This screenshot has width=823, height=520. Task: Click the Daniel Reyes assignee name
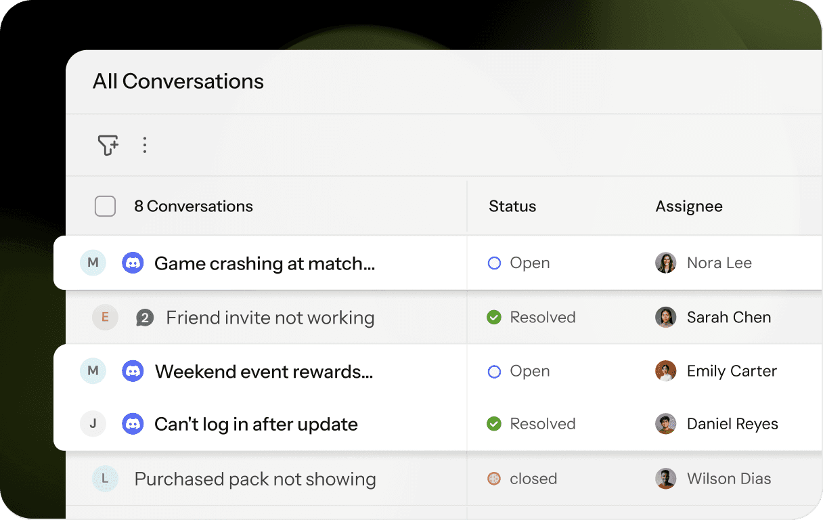coord(732,424)
